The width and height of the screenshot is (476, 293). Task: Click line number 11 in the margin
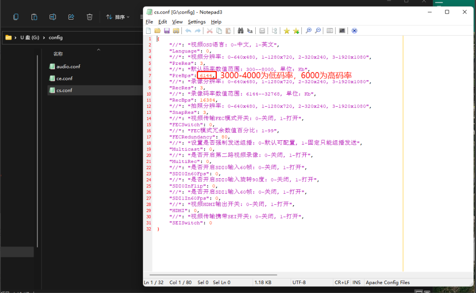[x=149, y=100]
